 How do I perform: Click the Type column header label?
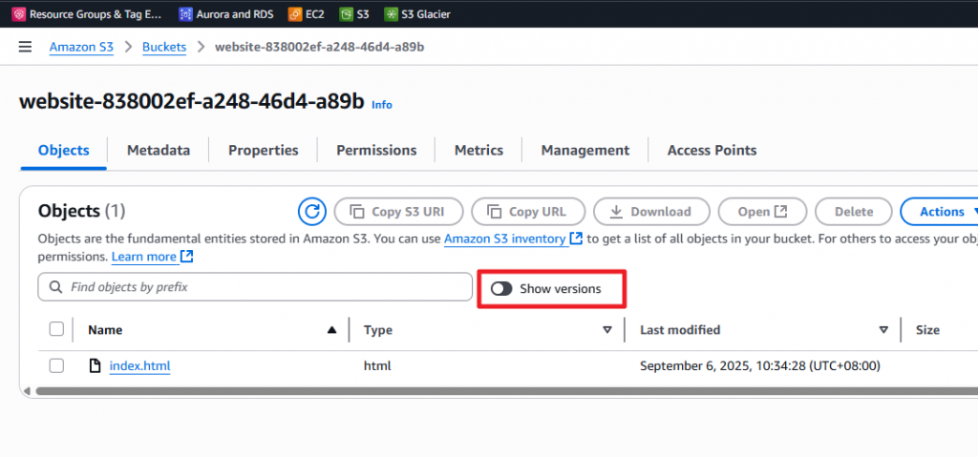click(378, 330)
